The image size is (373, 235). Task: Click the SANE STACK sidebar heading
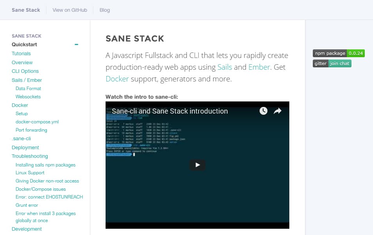click(x=27, y=36)
